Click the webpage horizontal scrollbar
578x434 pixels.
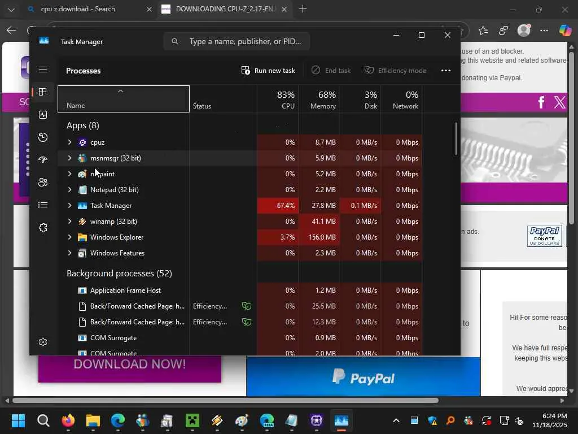226,401
